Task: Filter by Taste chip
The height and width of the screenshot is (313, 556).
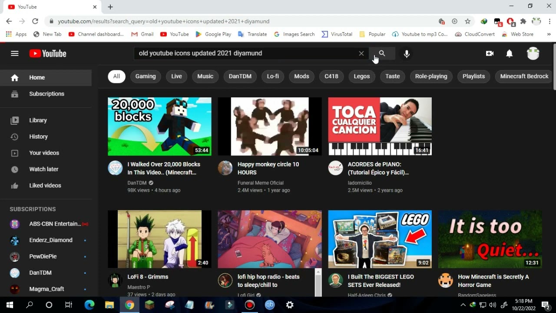Action: click(x=393, y=76)
